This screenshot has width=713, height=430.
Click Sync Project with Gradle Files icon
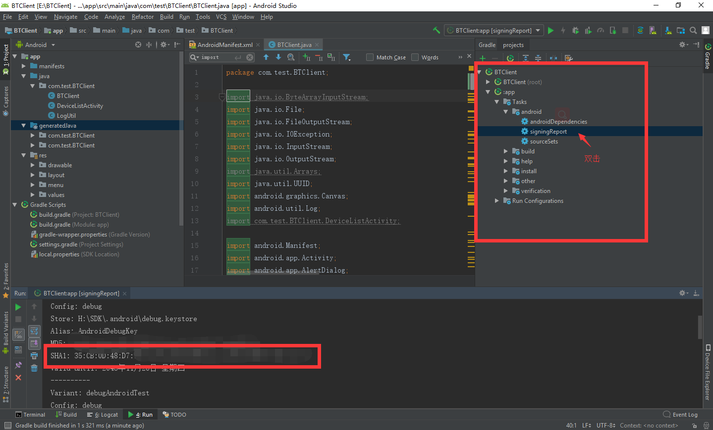tap(640, 30)
